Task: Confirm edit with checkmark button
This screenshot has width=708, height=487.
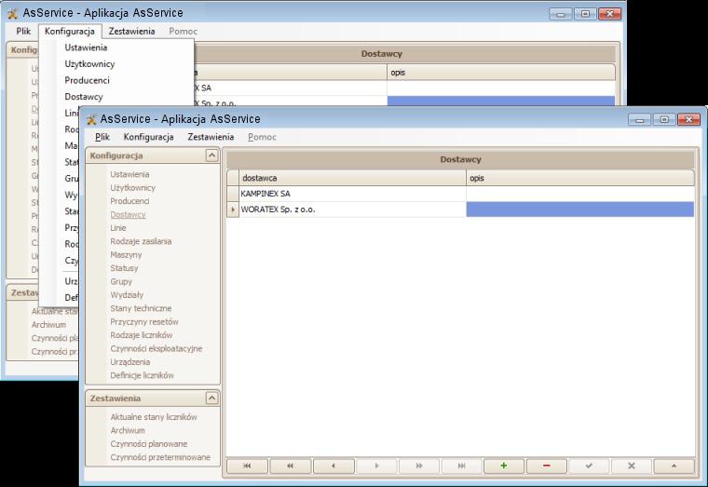Action: [x=589, y=466]
